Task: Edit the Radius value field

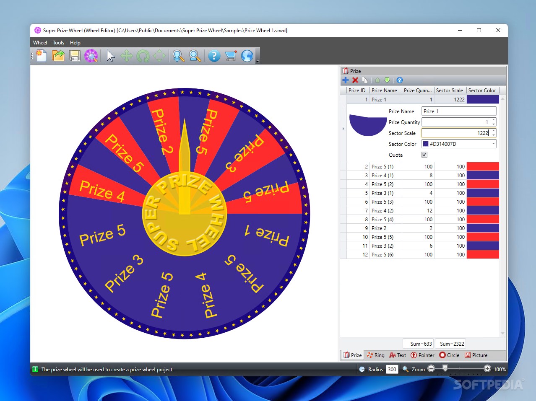Action: click(392, 369)
